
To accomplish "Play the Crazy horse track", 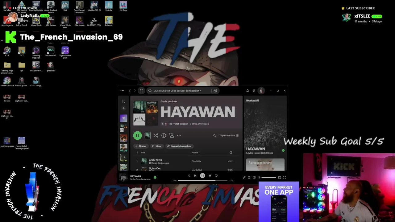I will pyautogui.click(x=156, y=160).
